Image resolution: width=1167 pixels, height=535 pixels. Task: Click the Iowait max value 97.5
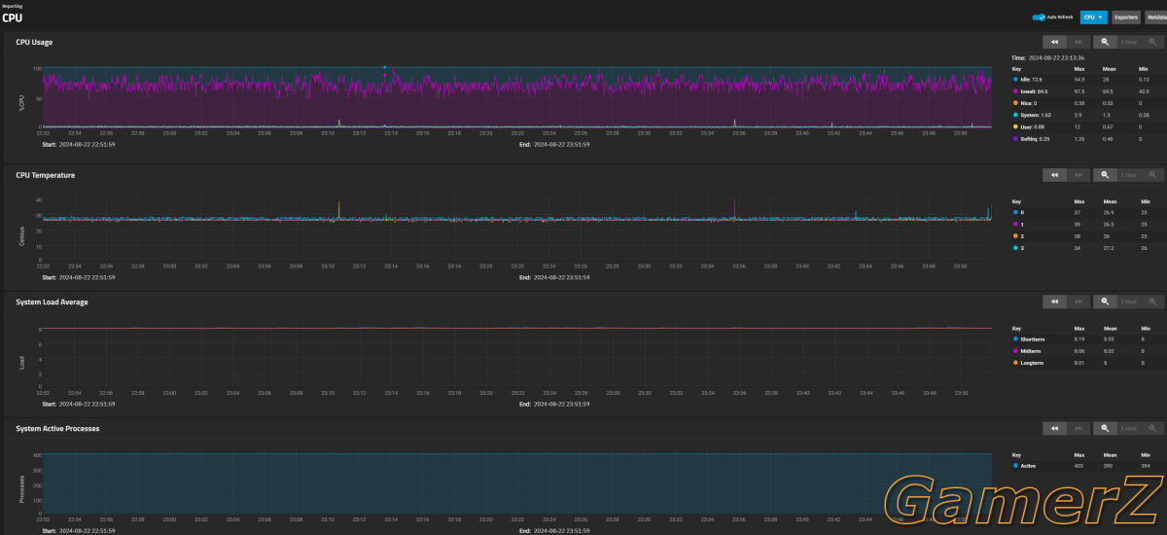pos(1079,91)
